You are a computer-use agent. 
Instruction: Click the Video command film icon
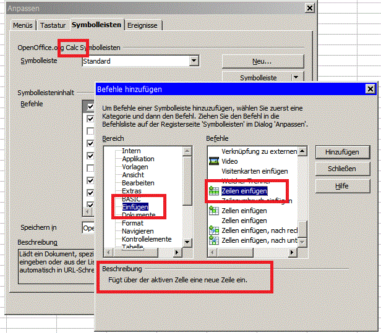tap(215, 161)
